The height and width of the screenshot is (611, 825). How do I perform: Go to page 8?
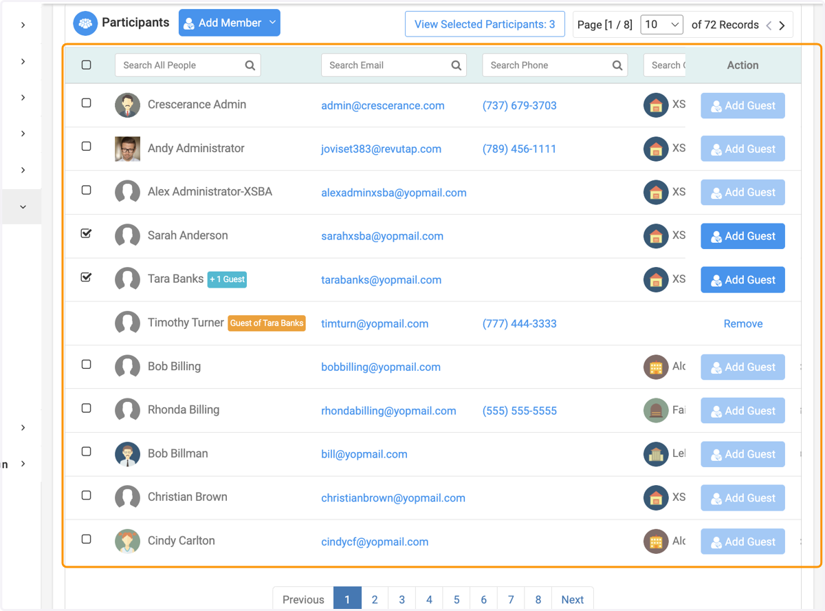[538, 599]
